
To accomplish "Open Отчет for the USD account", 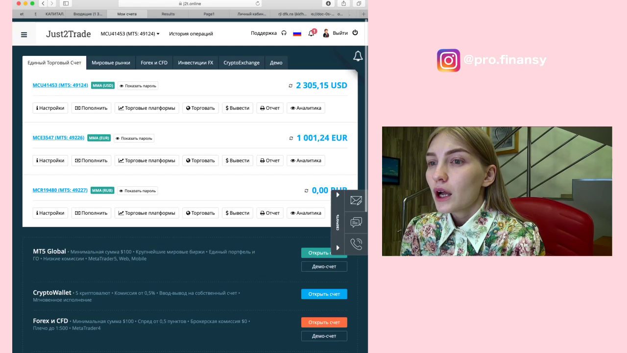I will 270,108.
